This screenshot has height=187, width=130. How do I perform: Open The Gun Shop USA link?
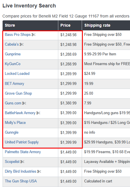(x=21, y=181)
